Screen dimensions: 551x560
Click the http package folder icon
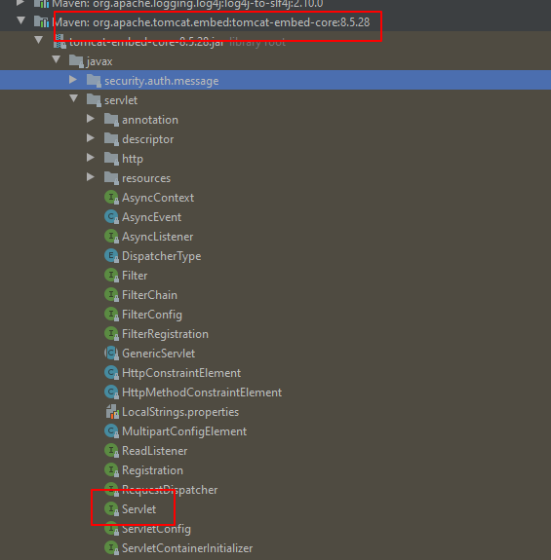111,159
